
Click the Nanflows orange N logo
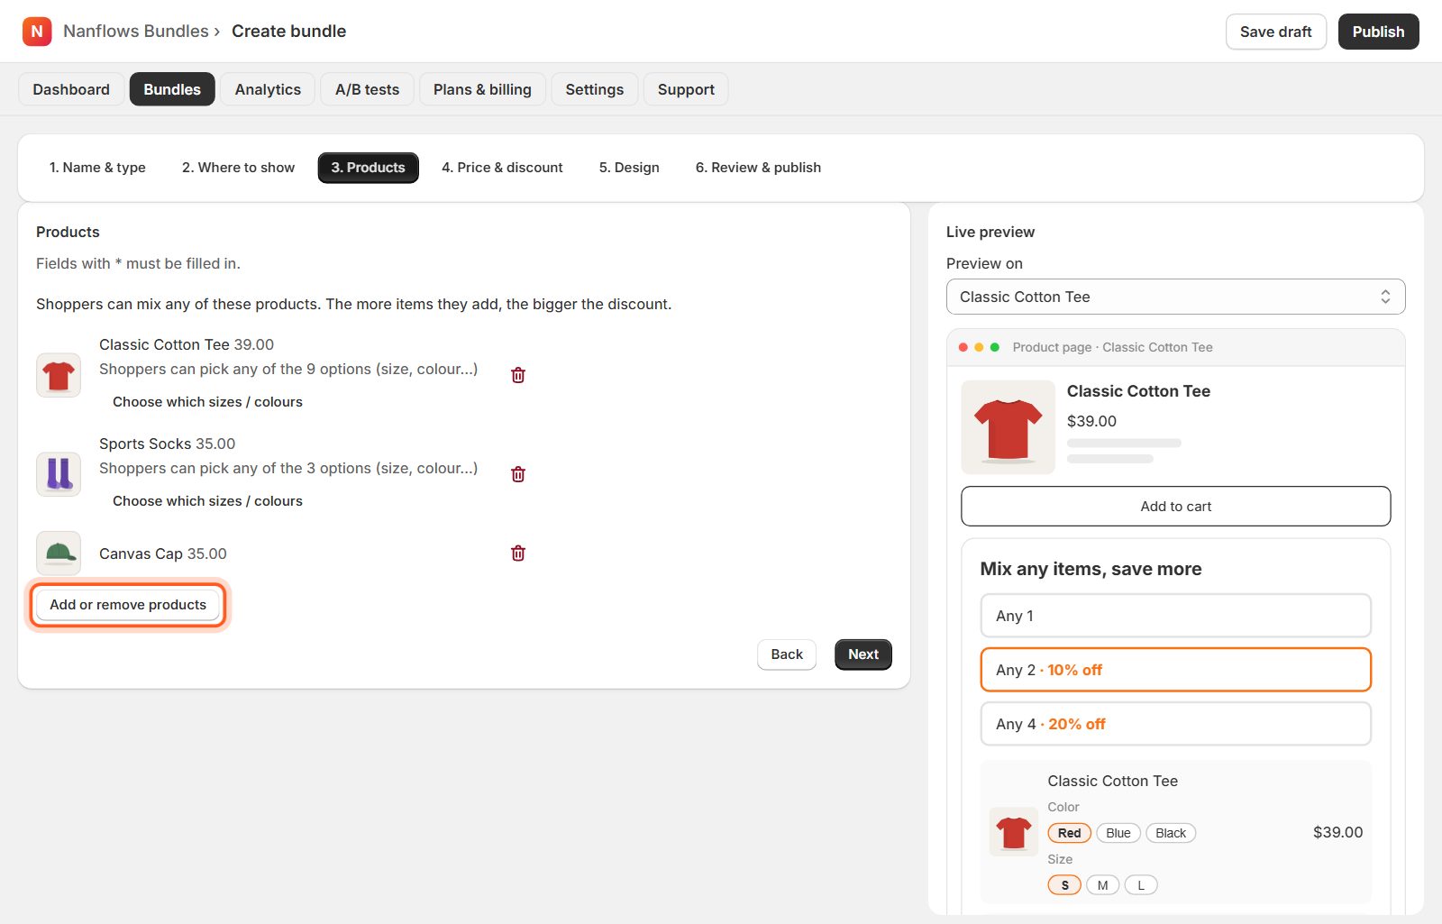(x=37, y=32)
